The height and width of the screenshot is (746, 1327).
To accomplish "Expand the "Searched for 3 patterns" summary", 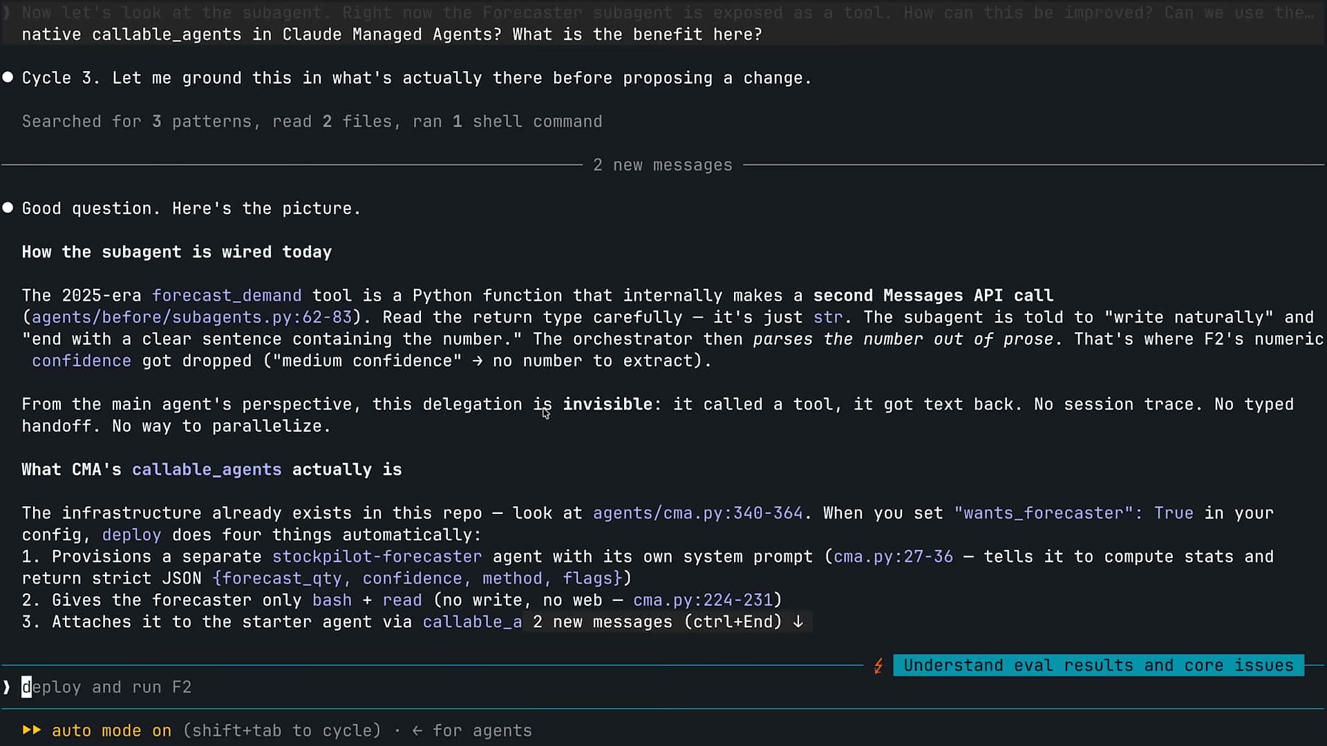I will pyautogui.click(x=312, y=122).
